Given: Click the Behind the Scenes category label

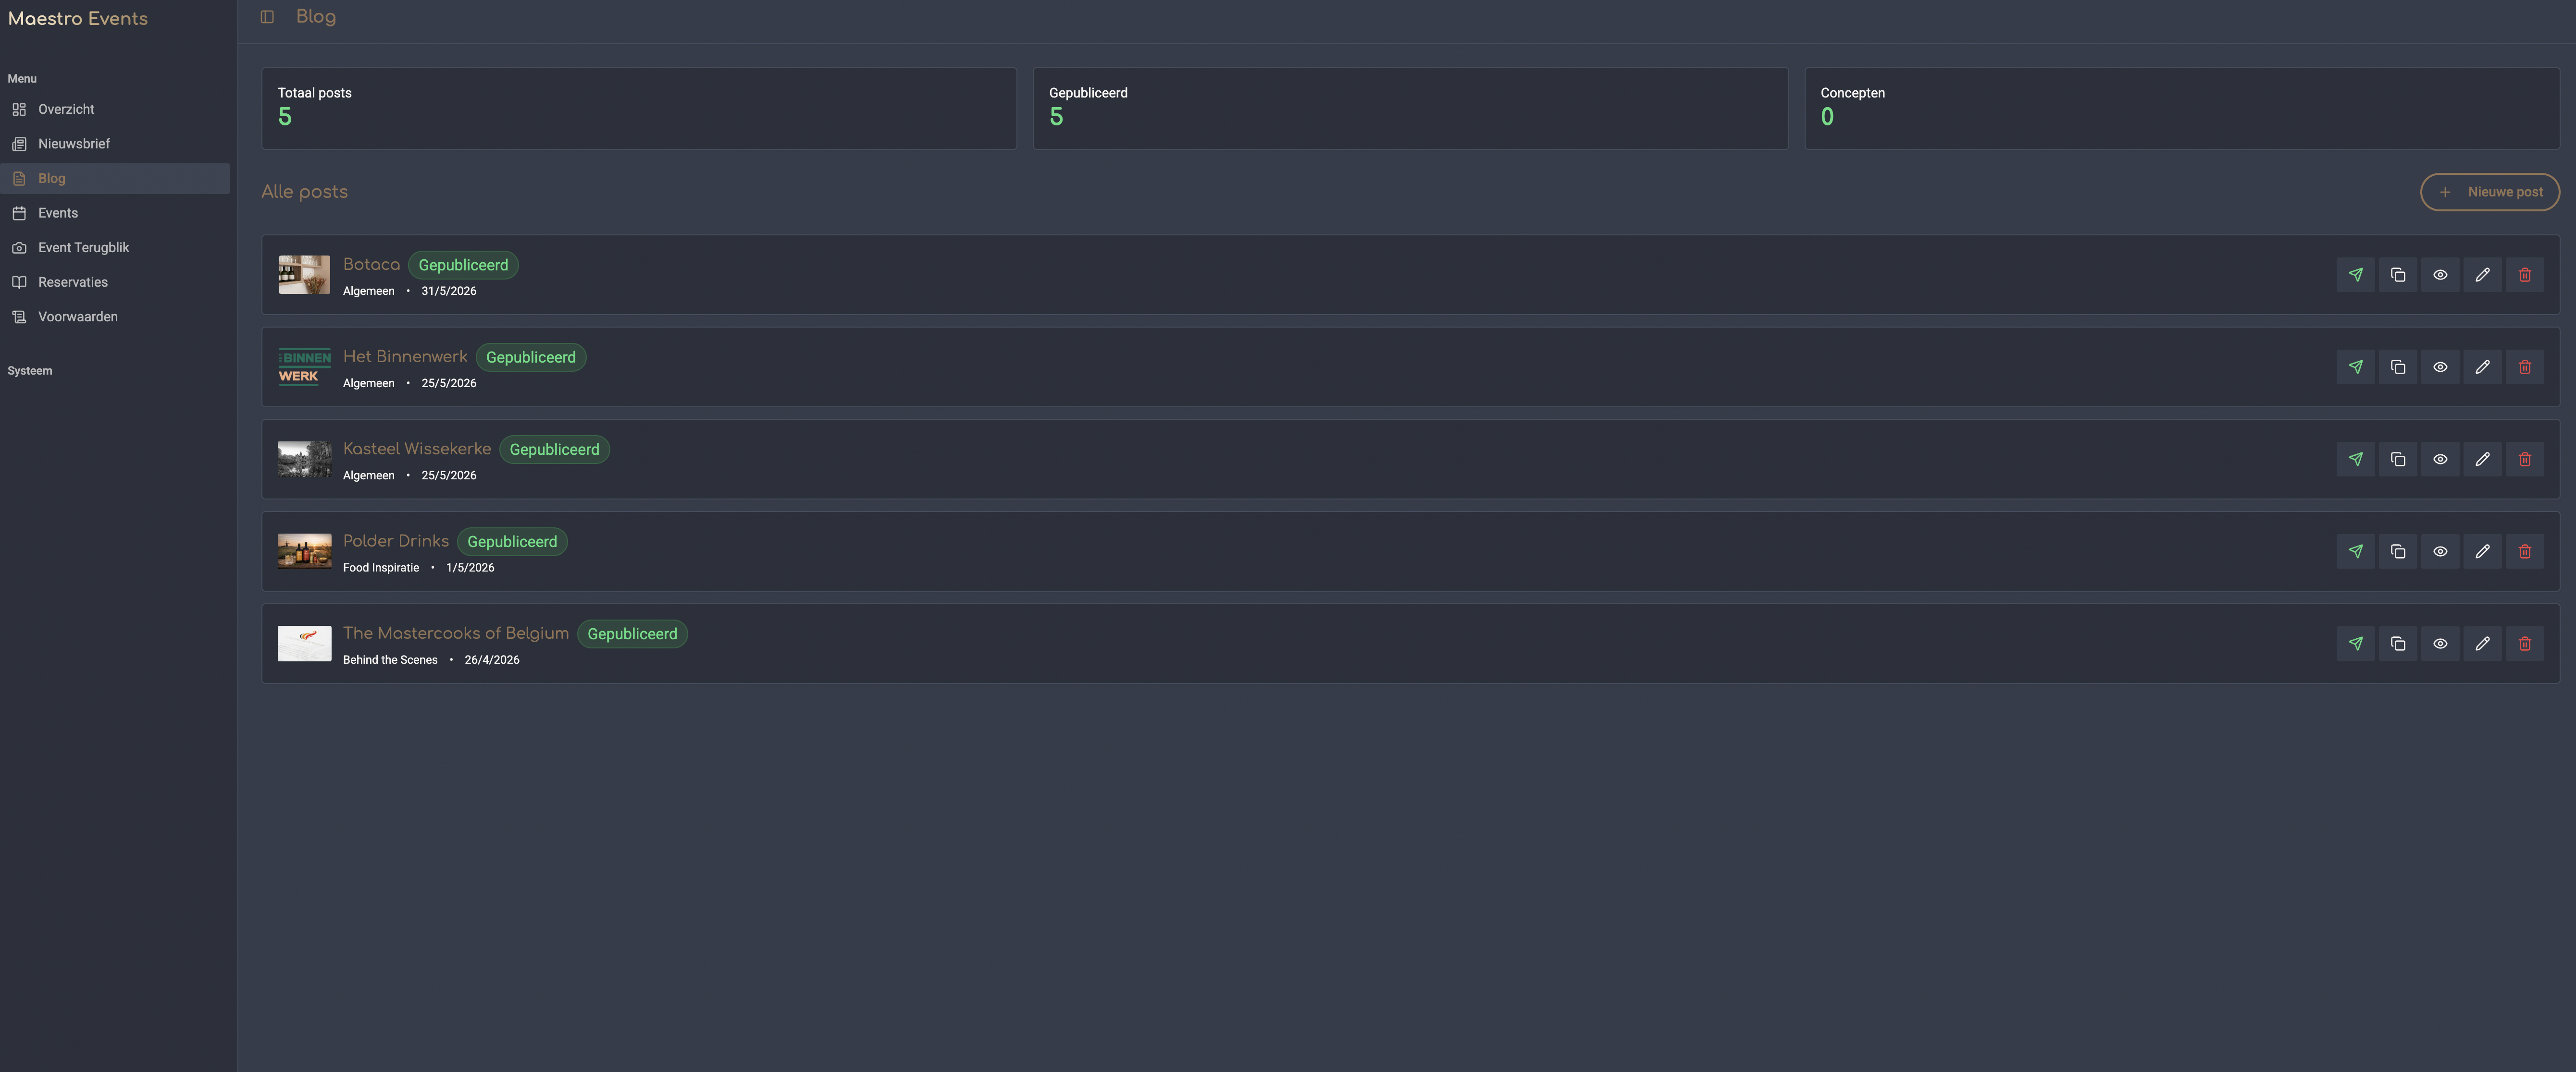Looking at the screenshot, I should tap(390, 659).
